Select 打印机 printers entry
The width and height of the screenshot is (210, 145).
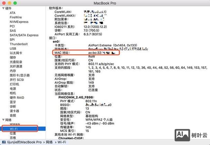(x=14, y=84)
